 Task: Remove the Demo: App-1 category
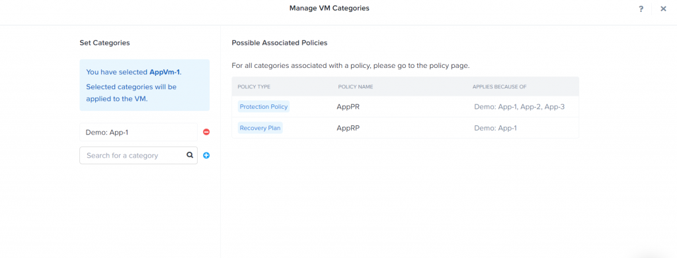pyautogui.click(x=206, y=132)
